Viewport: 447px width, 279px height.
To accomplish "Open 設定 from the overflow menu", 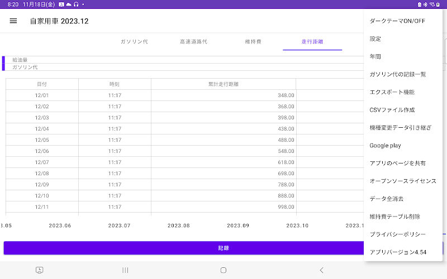I will pyautogui.click(x=375, y=39).
